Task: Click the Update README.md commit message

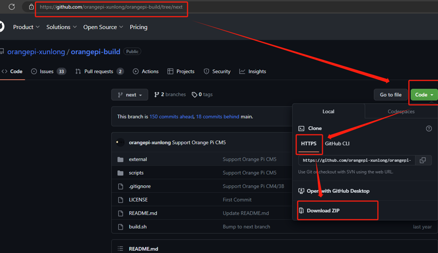Action: click(246, 213)
